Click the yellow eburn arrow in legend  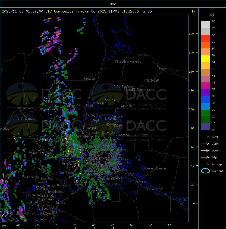(x=205, y=151)
